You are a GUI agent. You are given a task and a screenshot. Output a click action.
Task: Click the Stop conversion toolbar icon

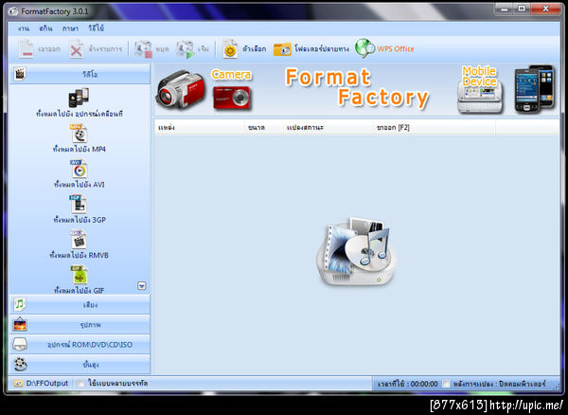click(x=143, y=49)
